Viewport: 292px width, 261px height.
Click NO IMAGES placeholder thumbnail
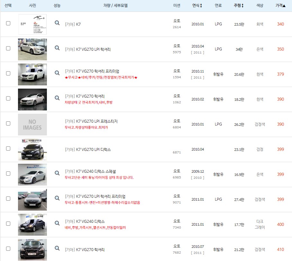[32, 125]
